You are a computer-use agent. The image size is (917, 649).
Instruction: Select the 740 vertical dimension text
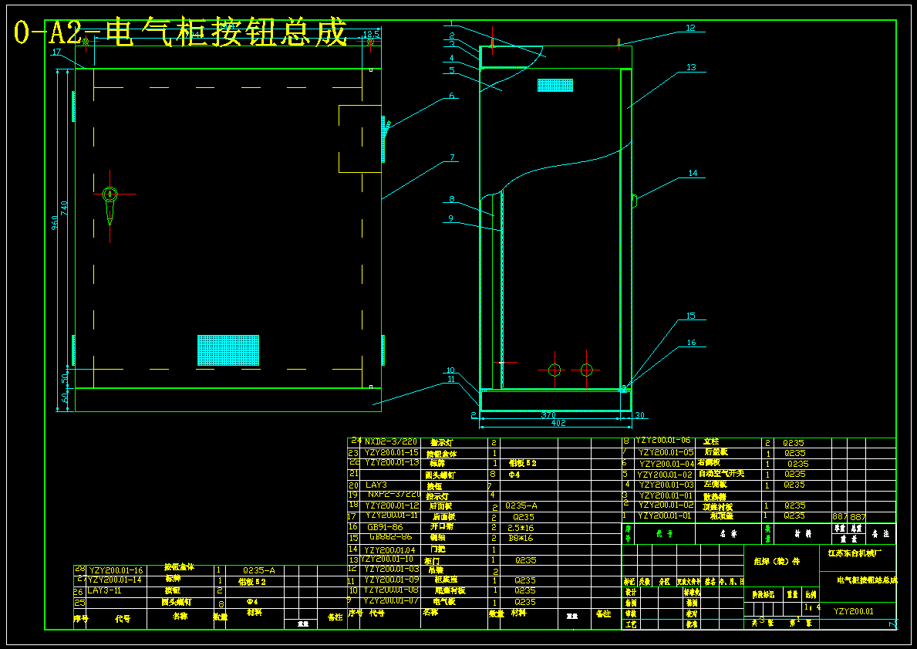[64, 208]
